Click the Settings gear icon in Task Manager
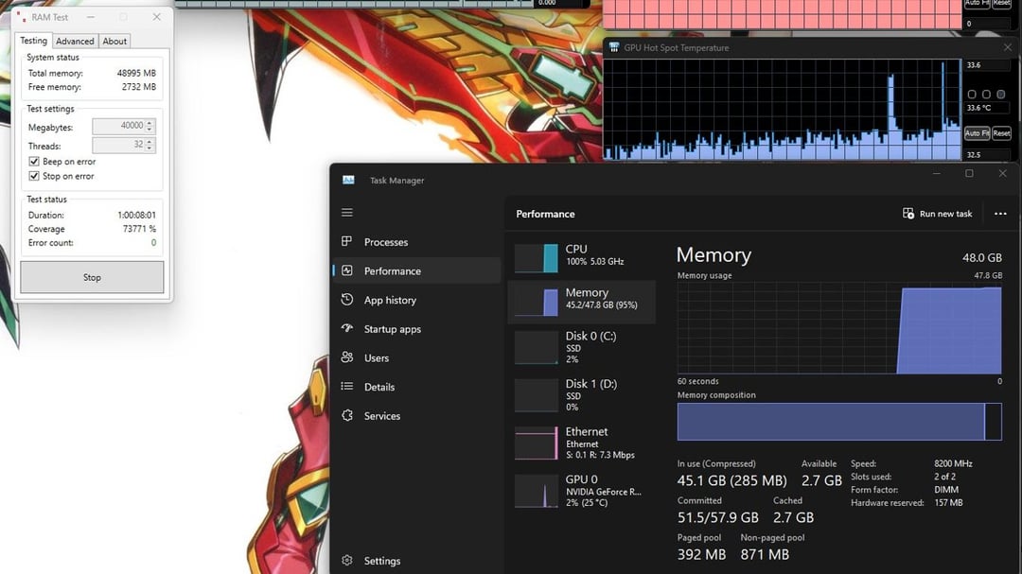 point(346,561)
